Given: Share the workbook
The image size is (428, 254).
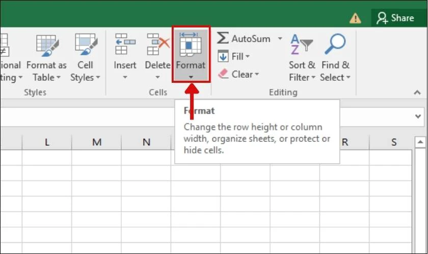Looking at the screenshot, I should [x=395, y=18].
